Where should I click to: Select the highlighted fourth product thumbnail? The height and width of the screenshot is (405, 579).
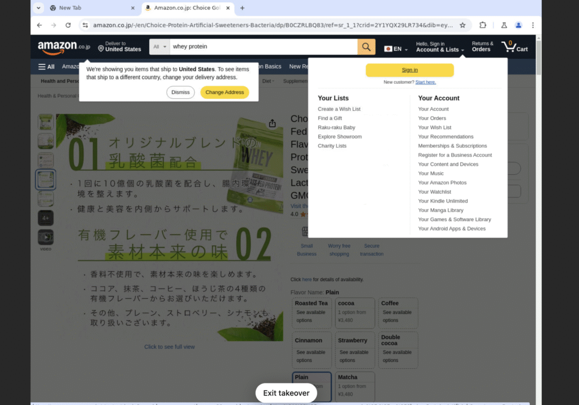(45, 179)
